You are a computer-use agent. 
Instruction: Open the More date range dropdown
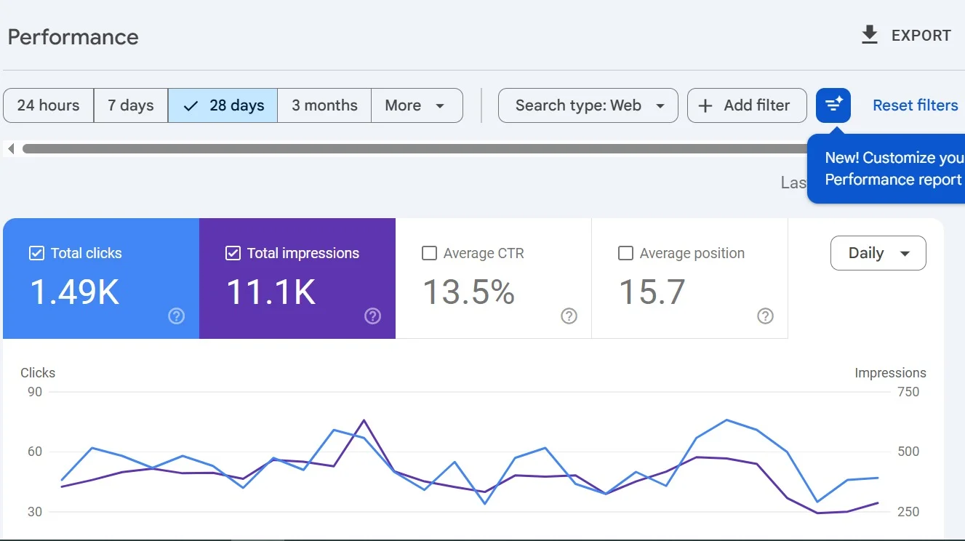click(x=416, y=105)
